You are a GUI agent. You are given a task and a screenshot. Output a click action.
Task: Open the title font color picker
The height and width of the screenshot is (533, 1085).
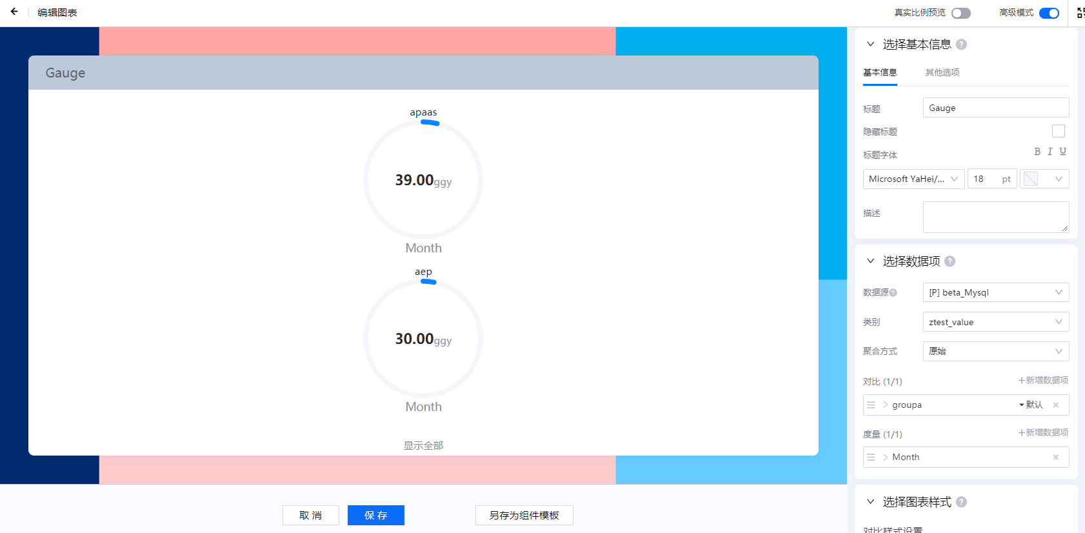click(1044, 179)
